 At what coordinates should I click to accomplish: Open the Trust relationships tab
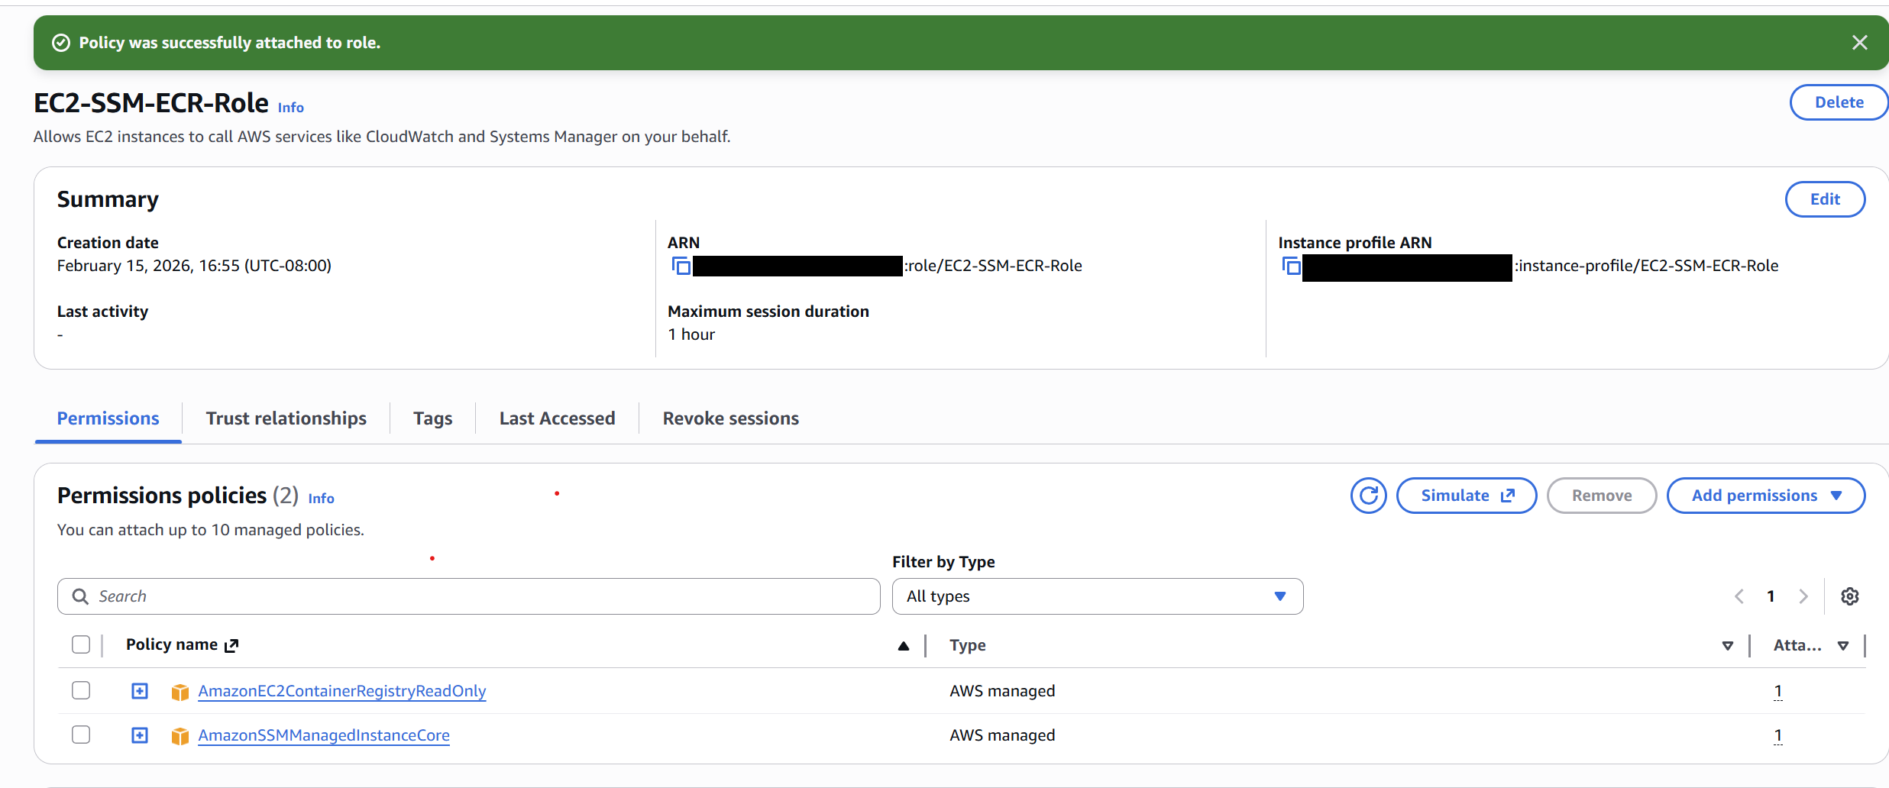tap(286, 418)
